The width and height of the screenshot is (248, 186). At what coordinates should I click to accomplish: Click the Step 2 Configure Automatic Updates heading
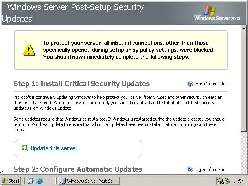[x=78, y=169]
